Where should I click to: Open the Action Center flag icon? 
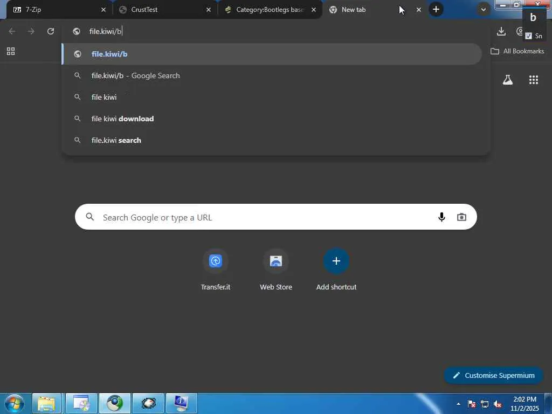click(x=472, y=404)
